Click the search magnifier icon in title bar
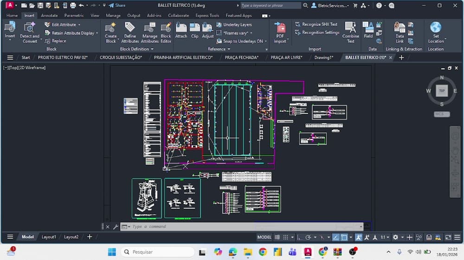Screen dimensions: 464x260 305,5
